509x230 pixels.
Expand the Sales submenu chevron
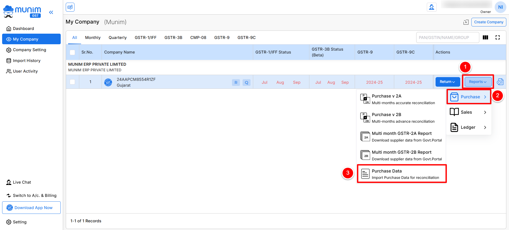[x=485, y=112]
